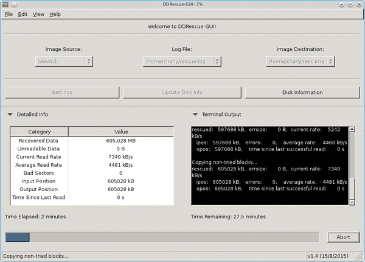Open the Disk Information button
Image resolution: width=365 pixels, height=262 pixels.
(302, 92)
